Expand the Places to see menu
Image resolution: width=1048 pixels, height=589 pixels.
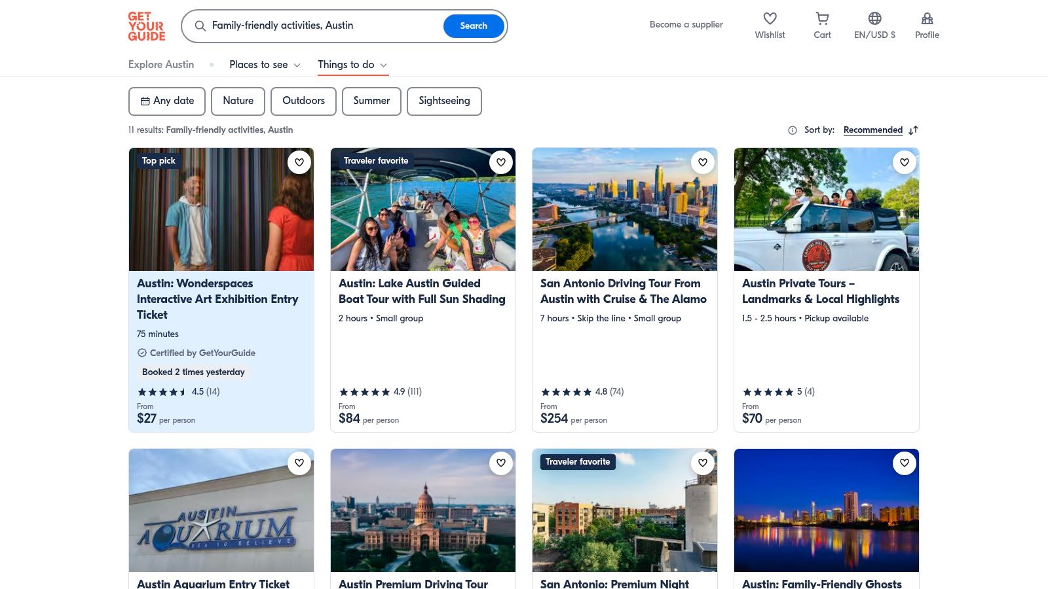click(265, 64)
